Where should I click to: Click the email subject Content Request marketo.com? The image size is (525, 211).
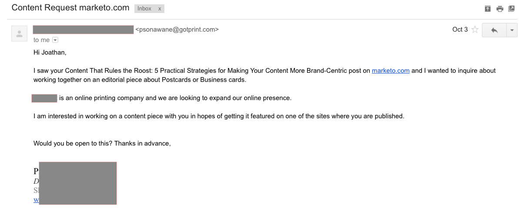(70, 8)
